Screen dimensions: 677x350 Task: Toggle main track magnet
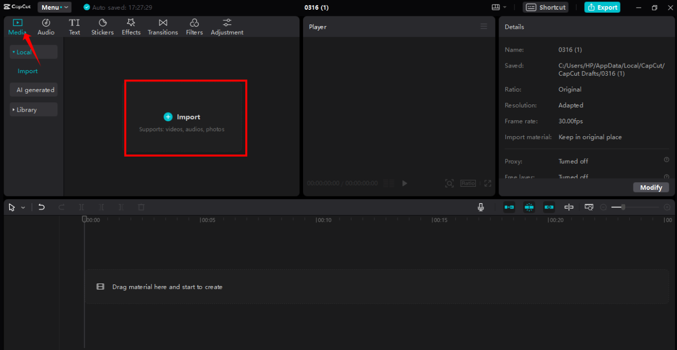pyautogui.click(x=509, y=207)
